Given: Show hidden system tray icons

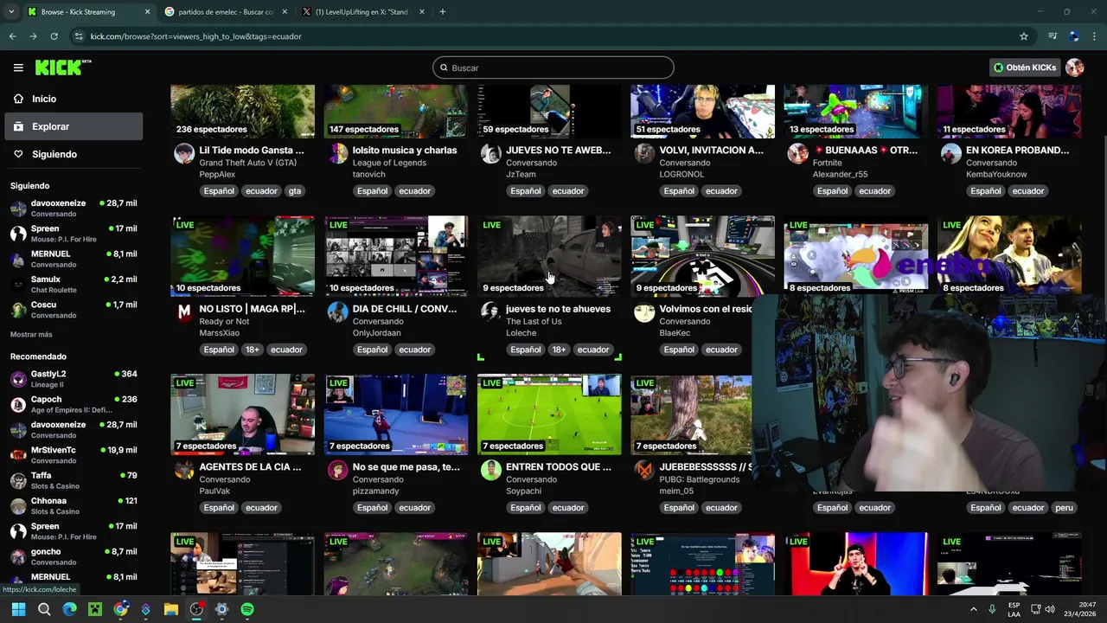Looking at the screenshot, I should click(x=973, y=609).
